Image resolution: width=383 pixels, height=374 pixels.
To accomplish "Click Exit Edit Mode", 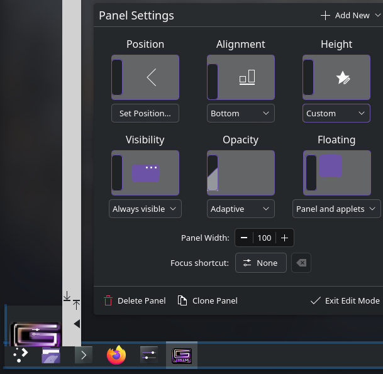I will [345, 300].
